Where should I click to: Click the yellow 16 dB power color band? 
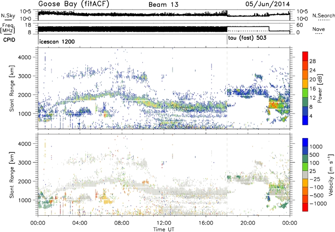tap(305, 84)
